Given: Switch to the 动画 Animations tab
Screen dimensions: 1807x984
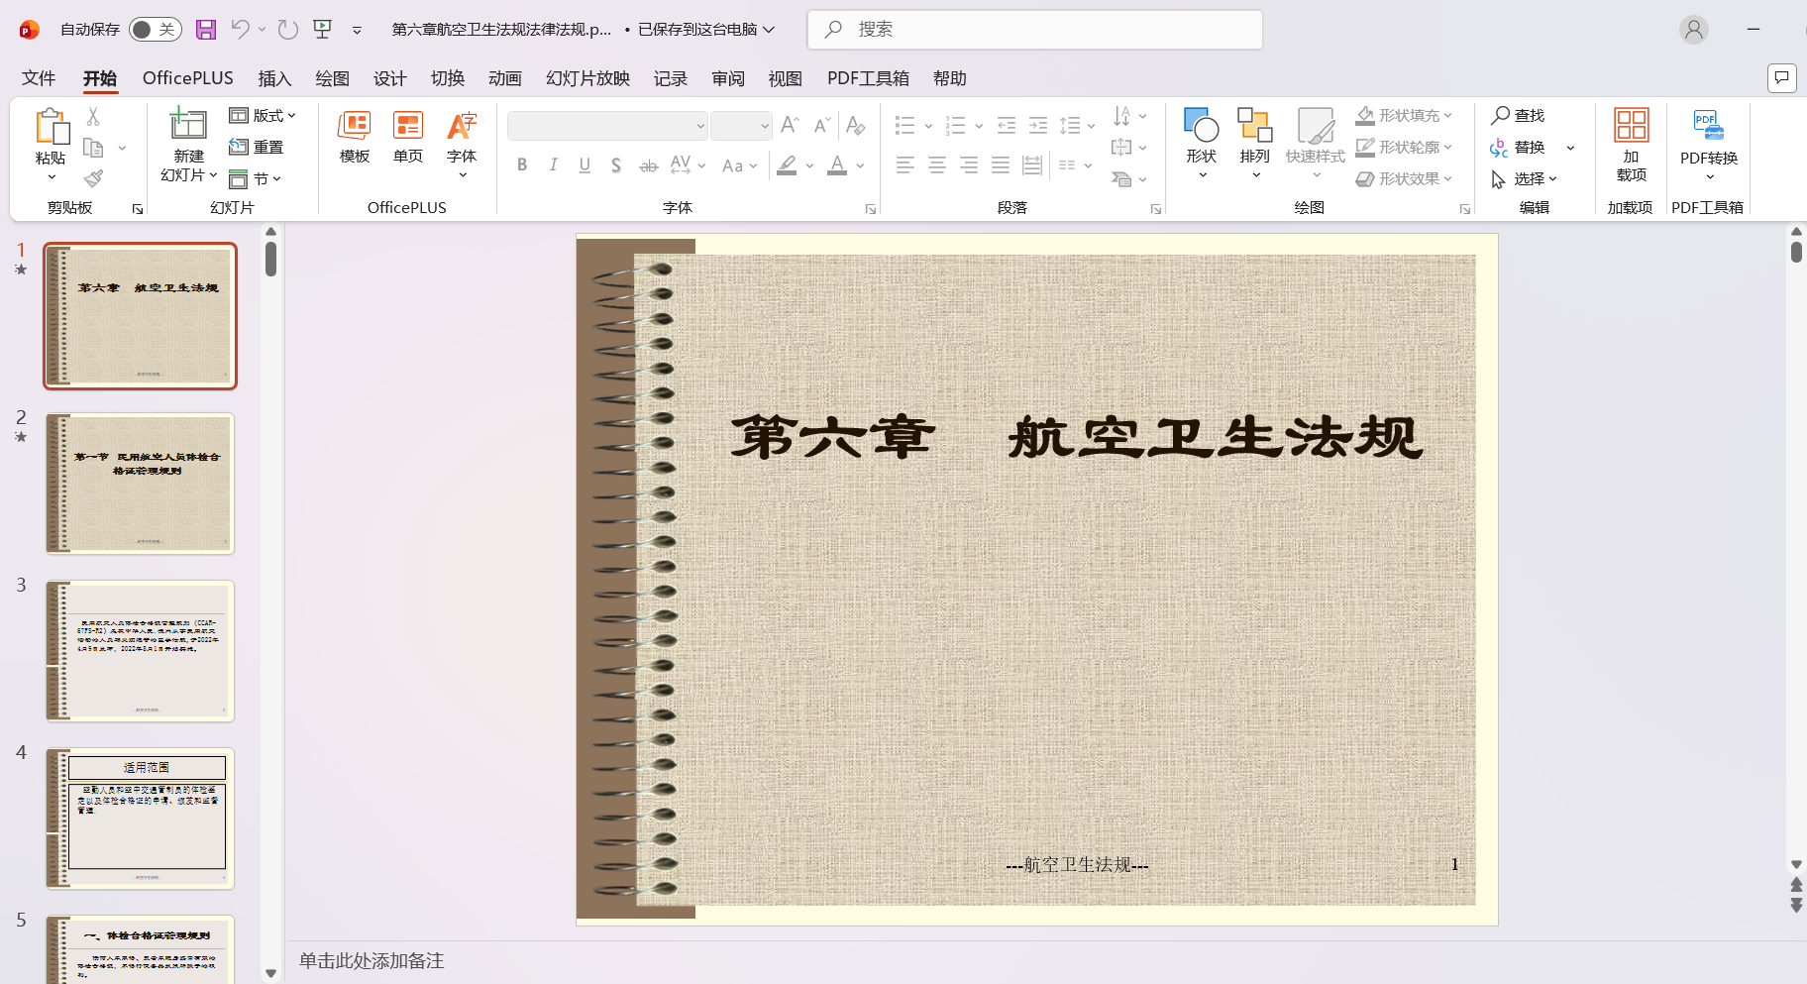Looking at the screenshot, I should (x=504, y=78).
